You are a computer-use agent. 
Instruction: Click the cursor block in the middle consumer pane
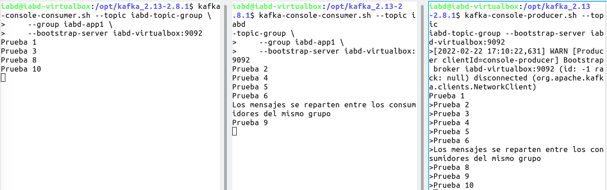tap(234, 131)
